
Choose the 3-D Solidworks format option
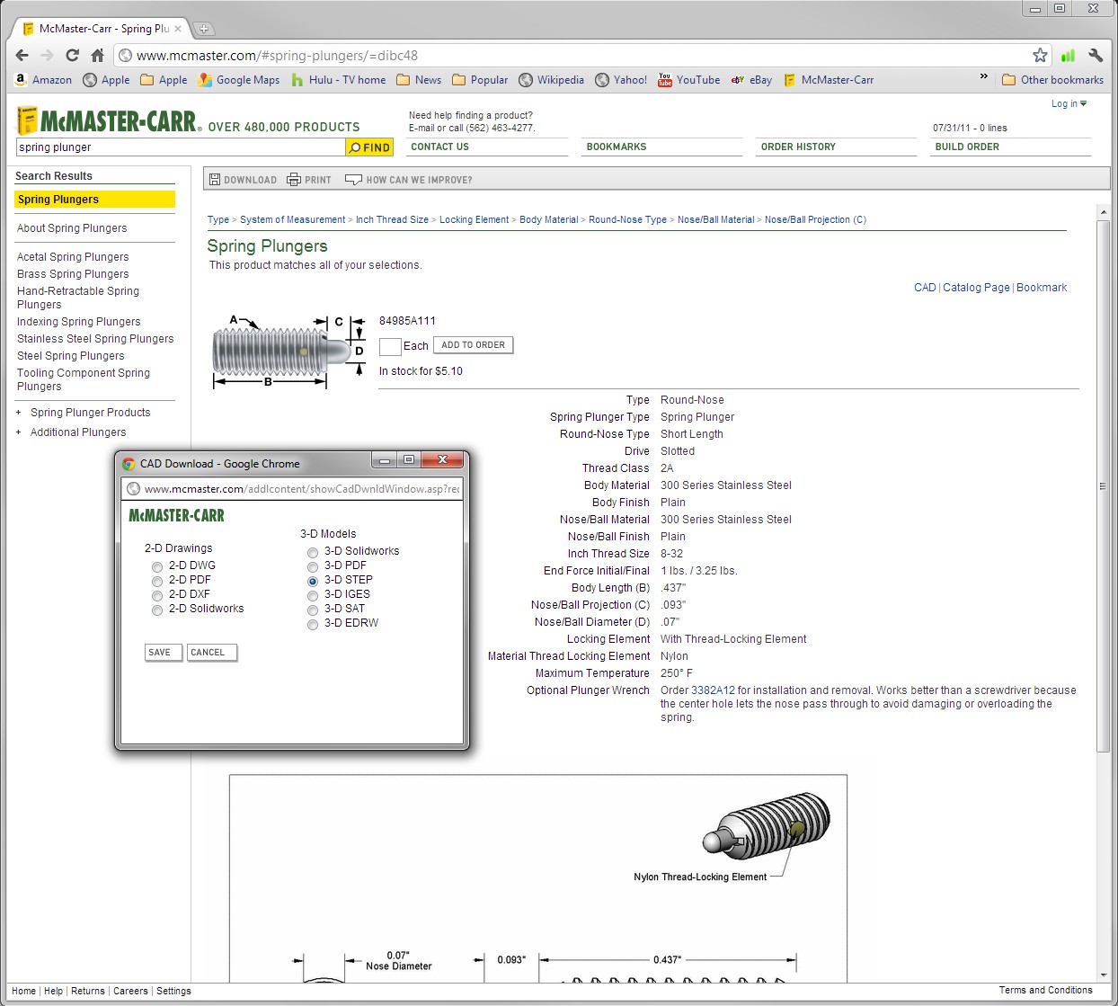(x=313, y=552)
